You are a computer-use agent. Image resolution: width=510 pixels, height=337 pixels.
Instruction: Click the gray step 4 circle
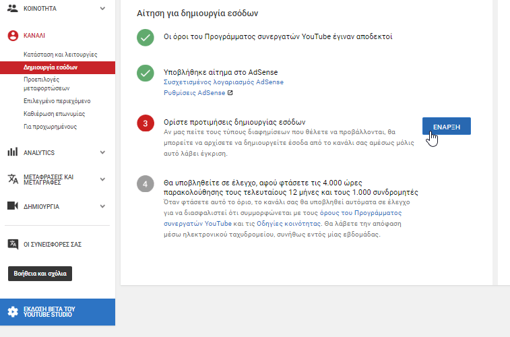146,184
